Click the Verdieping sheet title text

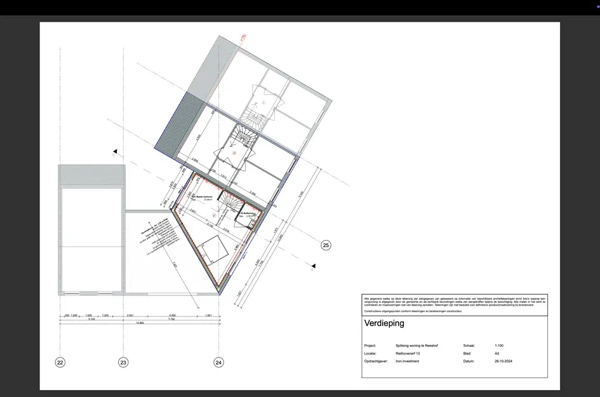[383, 323]
